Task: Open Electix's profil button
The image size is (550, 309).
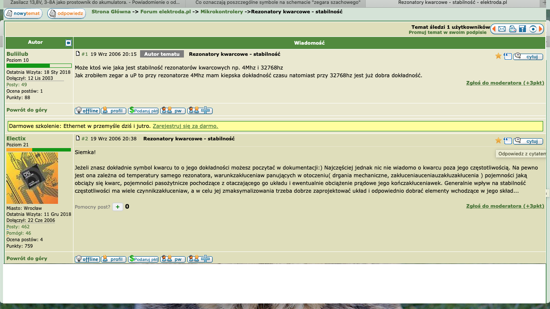Action: [x=113, y=259]
